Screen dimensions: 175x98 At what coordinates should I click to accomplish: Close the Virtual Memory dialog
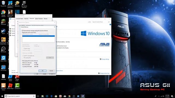[55, 27]
